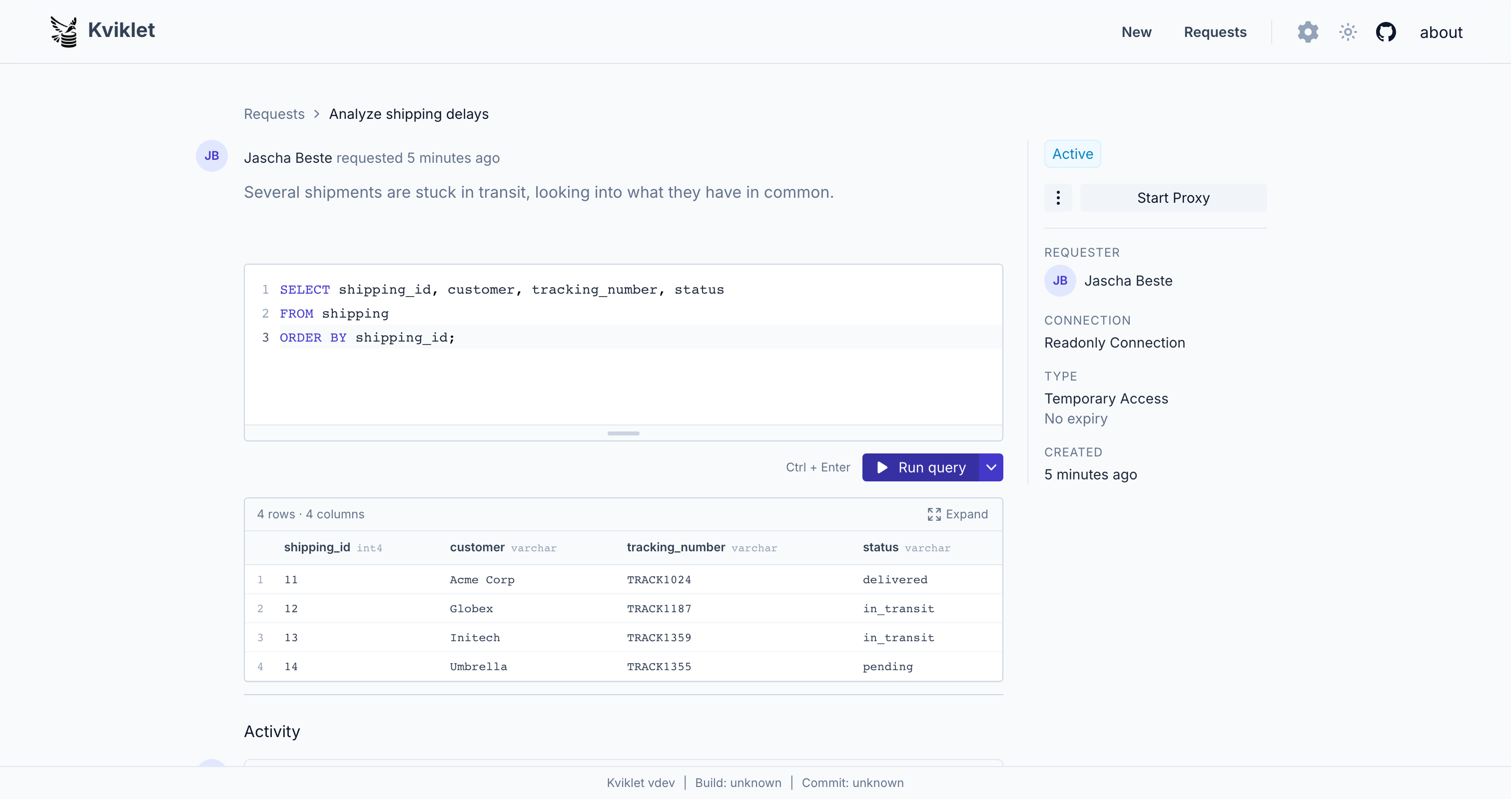Navigate back via Requests breadcrumb
Screen dimensions: 1511x799
point(274,114)
